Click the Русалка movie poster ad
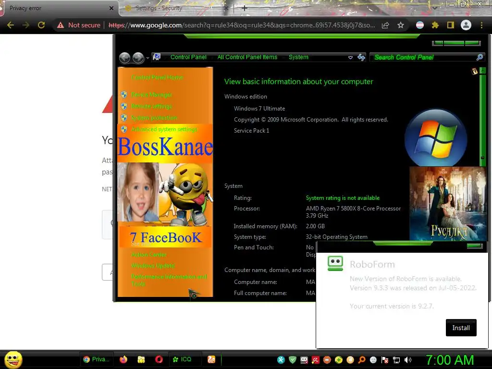The image size is (492, 369). tap(448, 204)
